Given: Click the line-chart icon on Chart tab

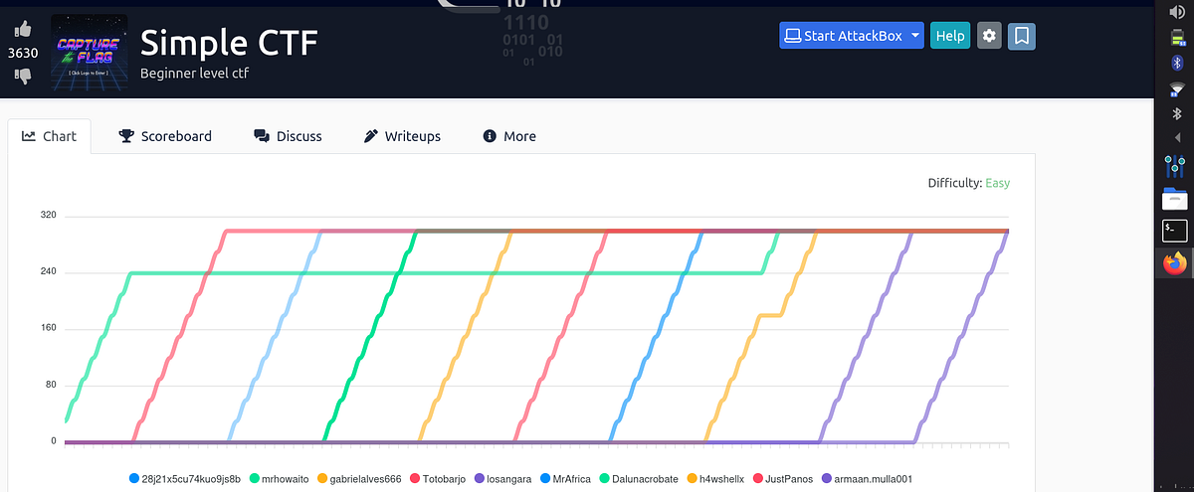Looking at the screenshot, I should point(29,136).
